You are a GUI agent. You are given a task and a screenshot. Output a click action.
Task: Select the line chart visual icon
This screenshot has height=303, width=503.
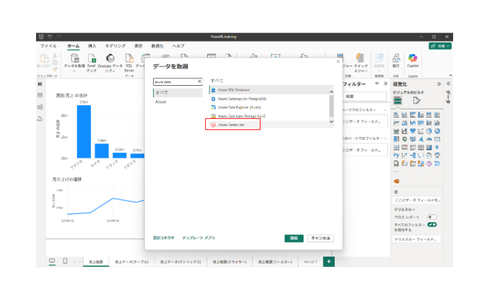396,123
